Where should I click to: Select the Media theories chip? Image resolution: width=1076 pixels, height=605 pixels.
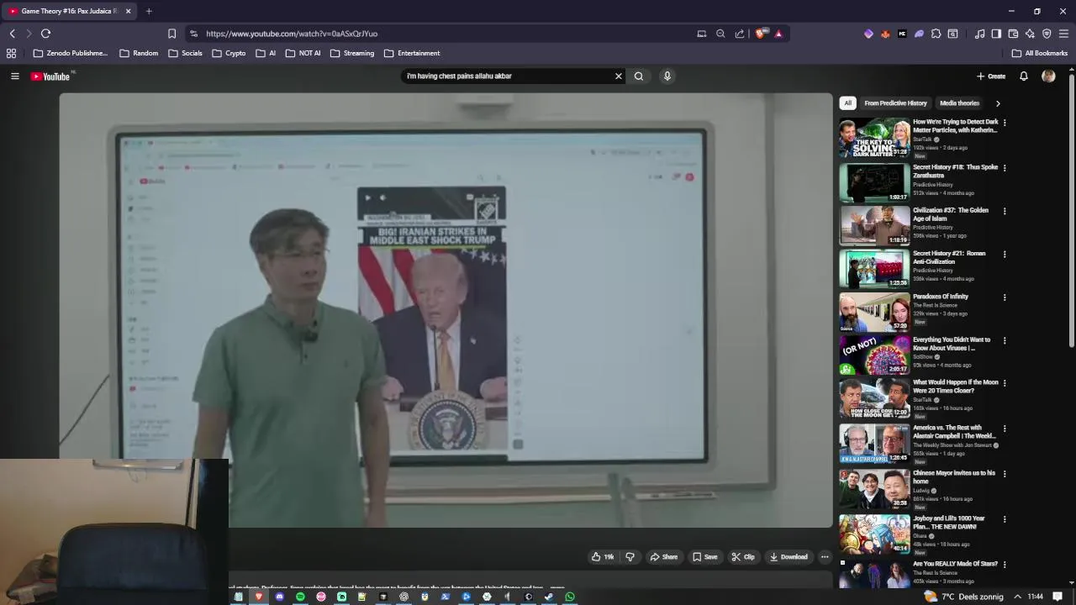point(959,103)
